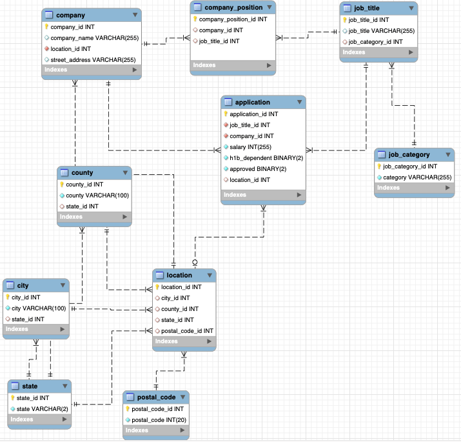Click the job_category table icon
461x442 pixels.
click(x=381, y=154)
